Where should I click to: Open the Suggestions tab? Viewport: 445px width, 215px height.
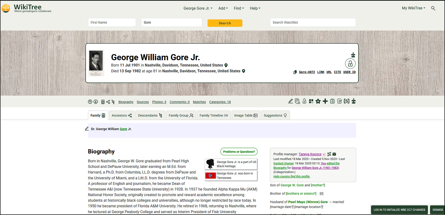275,115
